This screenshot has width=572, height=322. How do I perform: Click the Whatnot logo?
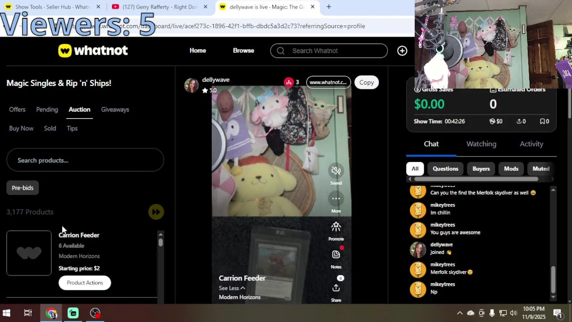[93, 51]
